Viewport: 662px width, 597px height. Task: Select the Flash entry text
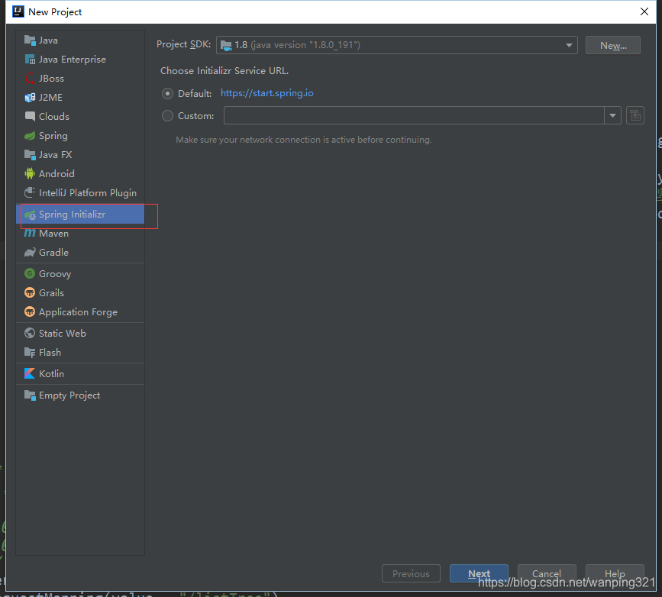click(x=50, y=353)
